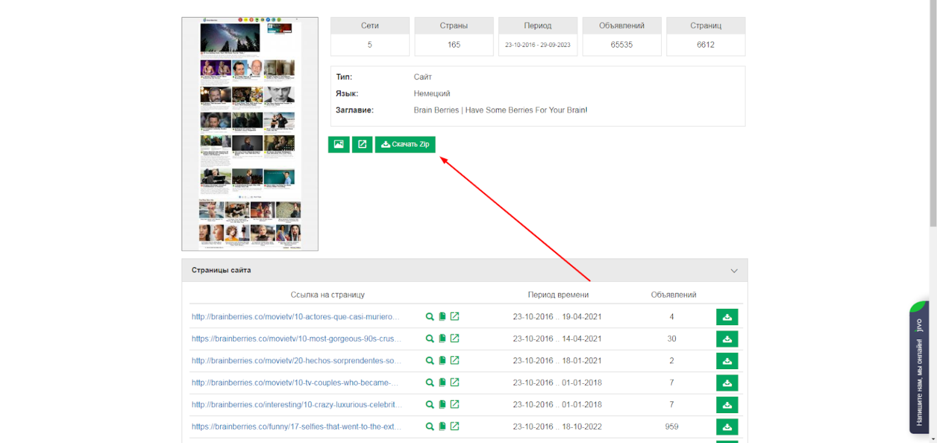Download button for 17-selfies-that-went row

coord(727,427)
